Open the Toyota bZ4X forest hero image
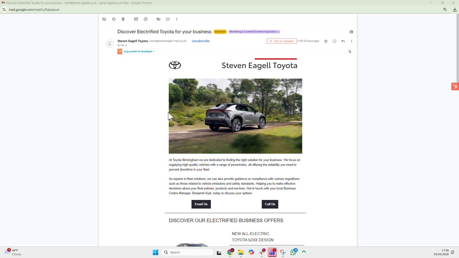This screenshot has height=258, width=459. click(x=235, y=116)
